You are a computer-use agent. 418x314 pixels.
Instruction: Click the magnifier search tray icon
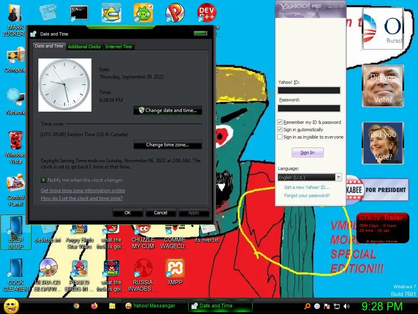click(307, 306)
